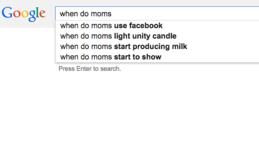Click the blank white page area below the hint
The width and height of the screenshot is (259, 155).
point(129,114)
